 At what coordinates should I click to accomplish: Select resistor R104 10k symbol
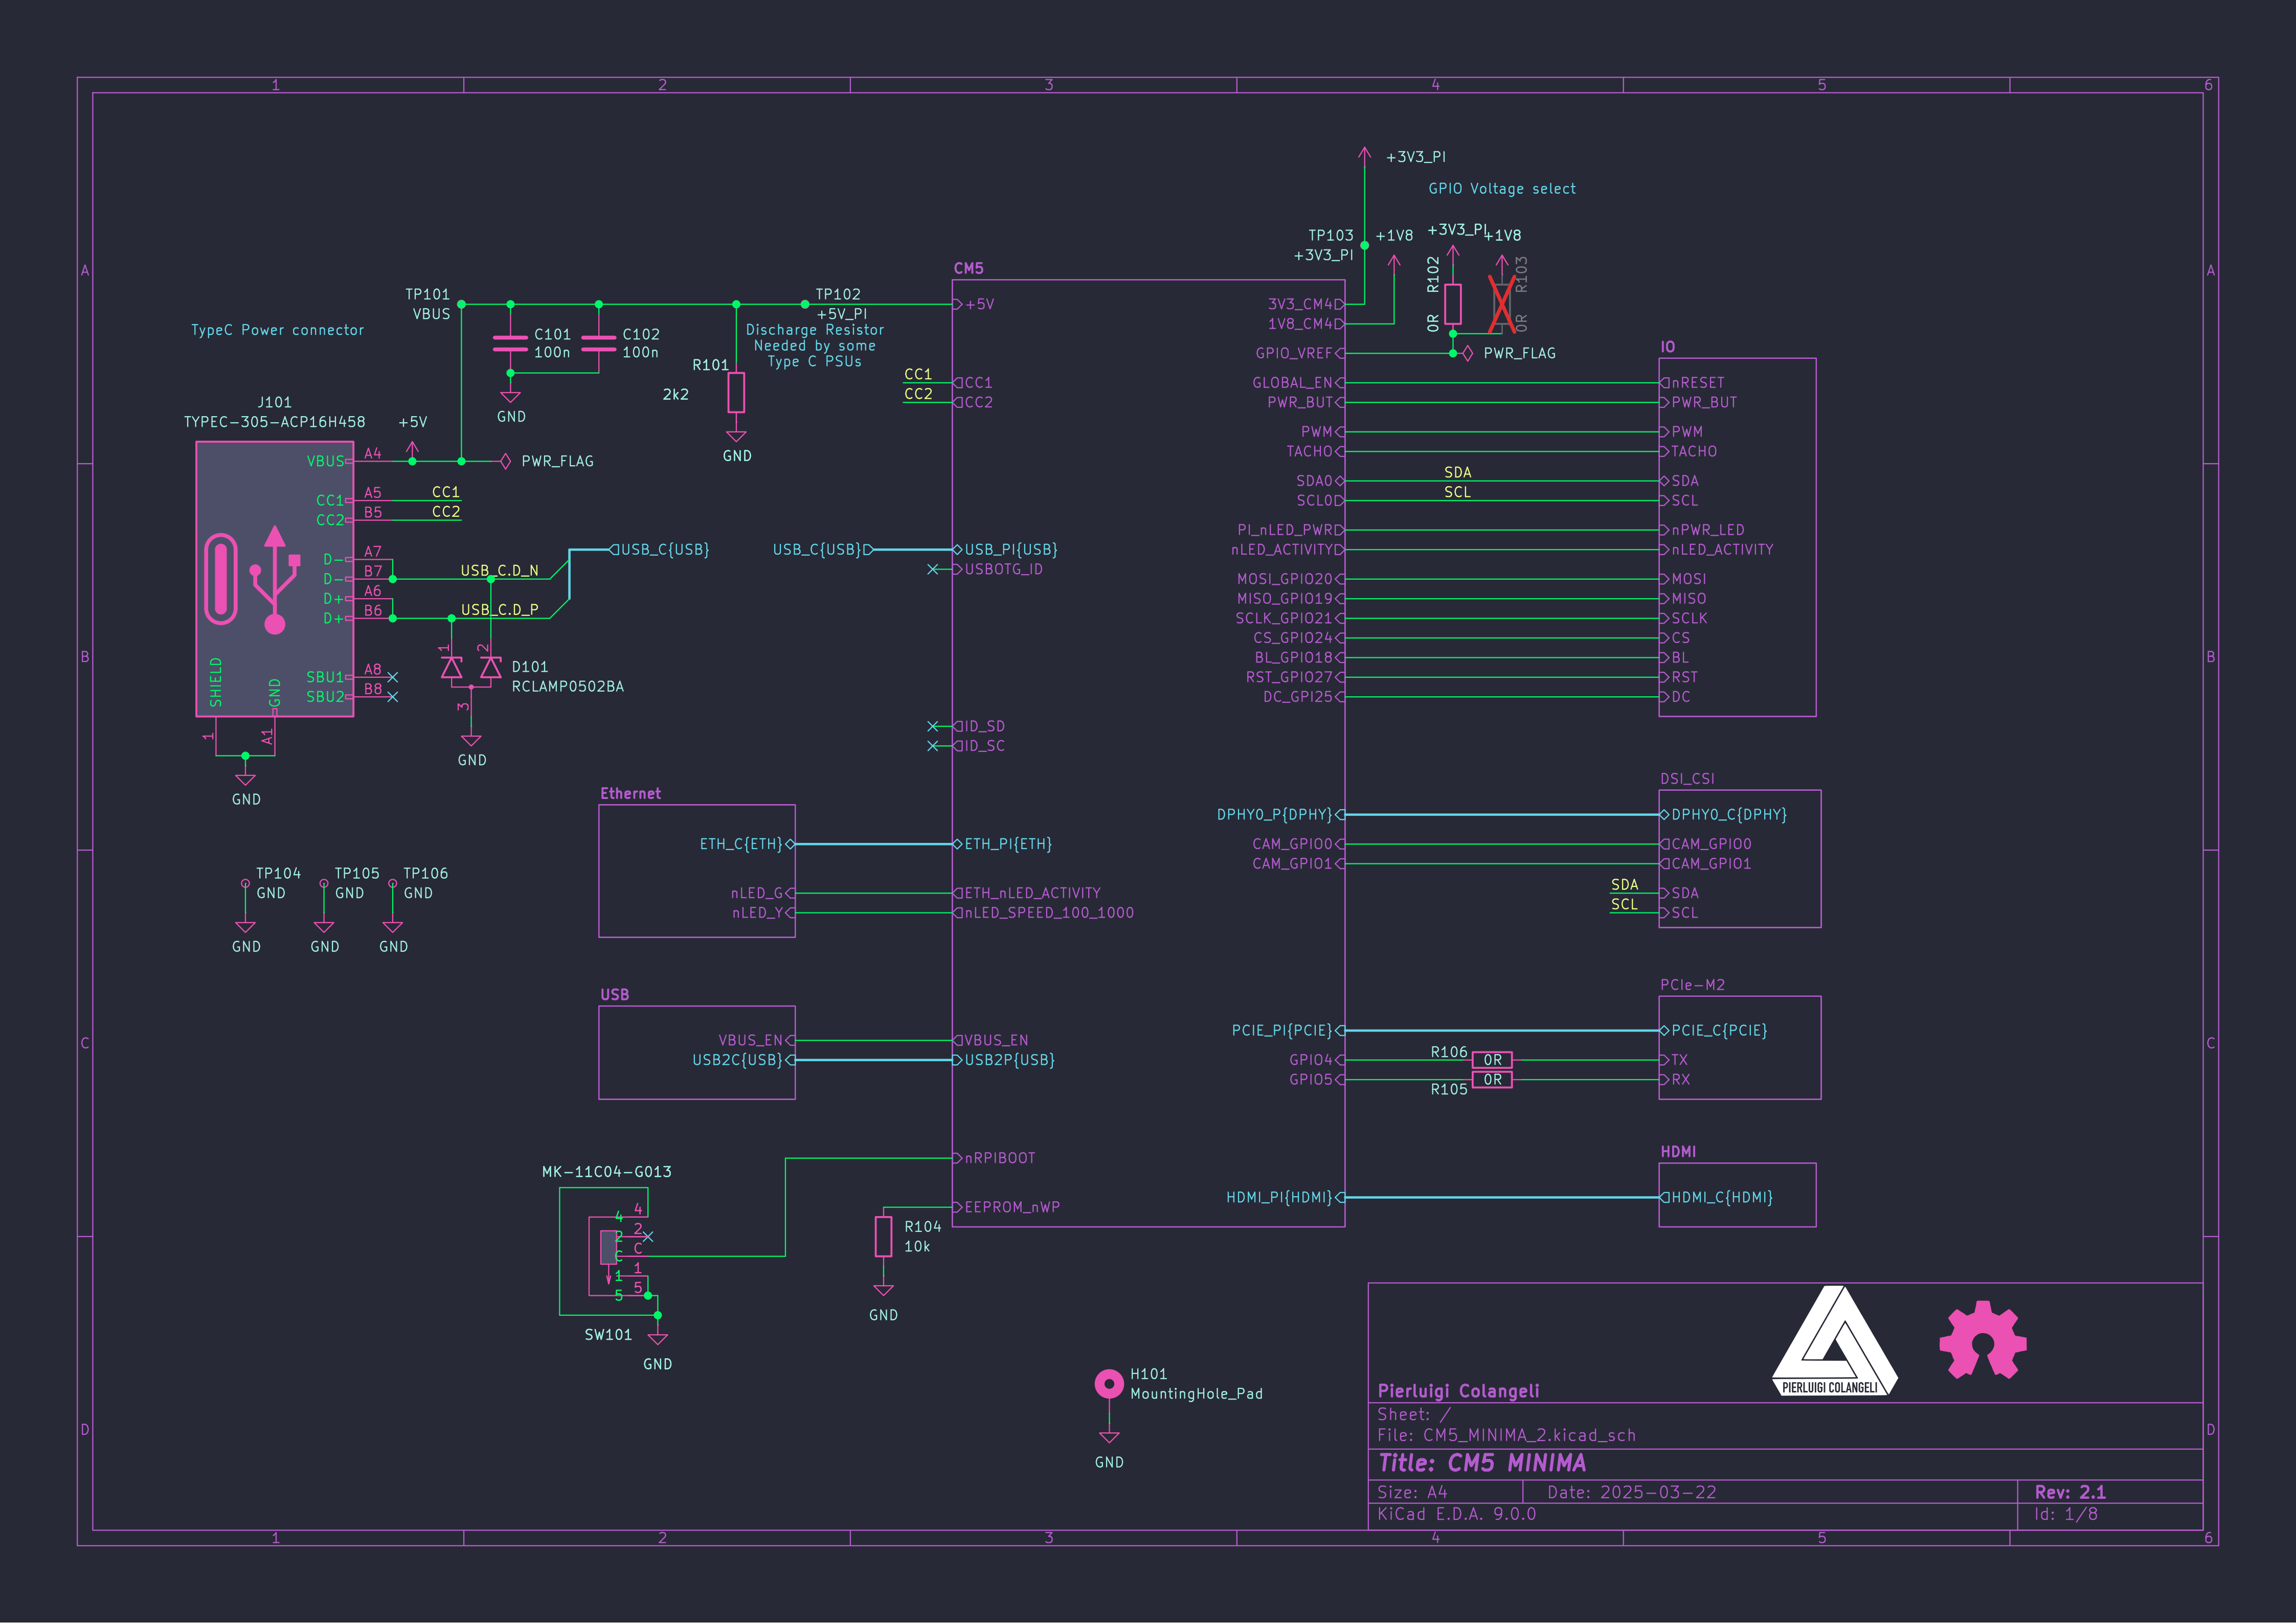[x=883, y=1236]
